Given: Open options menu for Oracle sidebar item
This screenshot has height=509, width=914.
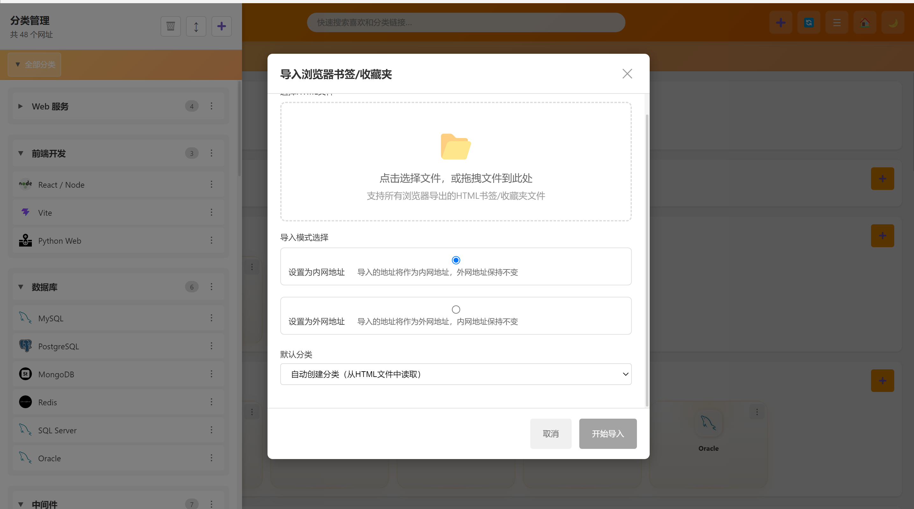Looking at the screenshot, I should (211, 458).
